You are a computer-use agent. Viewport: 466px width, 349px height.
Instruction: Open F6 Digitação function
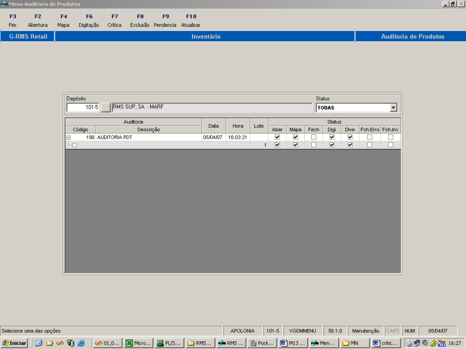point(89,21)
